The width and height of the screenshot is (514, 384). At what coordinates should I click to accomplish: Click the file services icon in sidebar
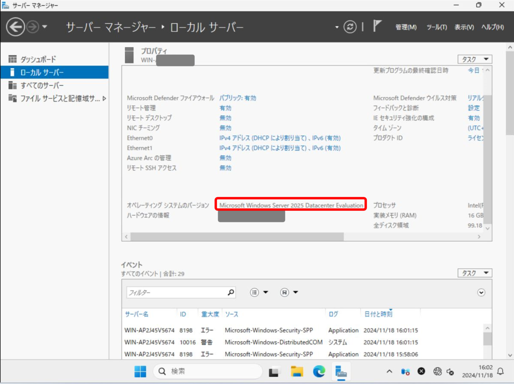click(x=12, y=98)
